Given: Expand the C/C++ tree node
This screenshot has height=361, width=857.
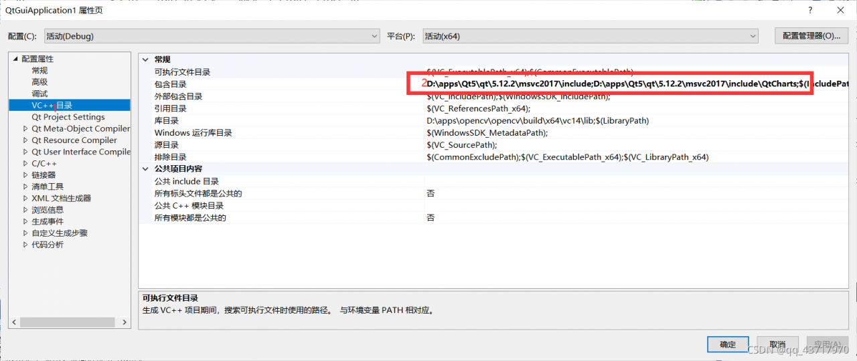Looking at the screenshot, I should (x=25, y=164).
